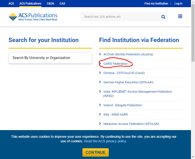Click chevron beside German Higher Education
The height and width of the screenshot is (159, 195).
coord(100,82)
